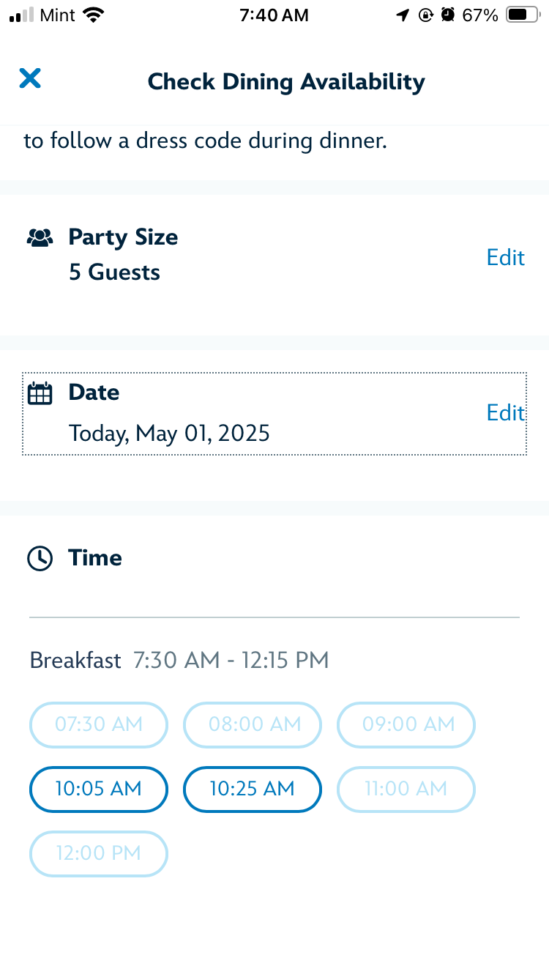Pick the 11:00 AM time slot
Image resolution: width=549 pixels, height=977 pixels.
406,789
